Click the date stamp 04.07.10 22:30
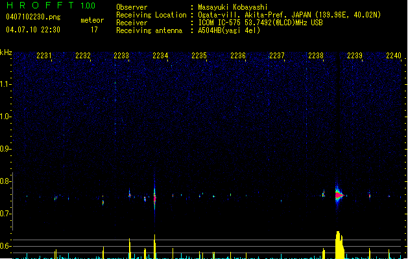The width and height of the screenshot is (408, 259). point(33,30)
